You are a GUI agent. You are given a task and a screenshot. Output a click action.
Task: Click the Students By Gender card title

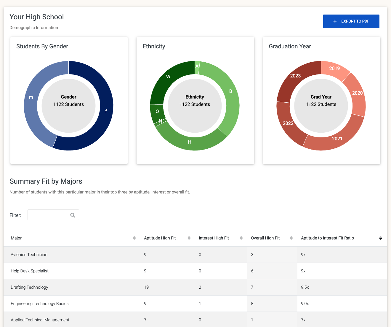pos(42,46)
